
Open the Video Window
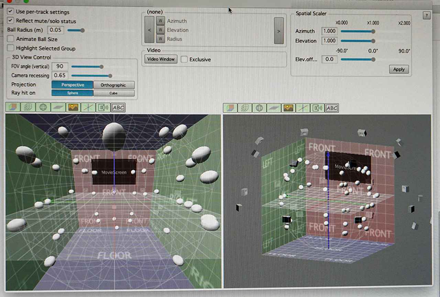click(x=161, y=59)
